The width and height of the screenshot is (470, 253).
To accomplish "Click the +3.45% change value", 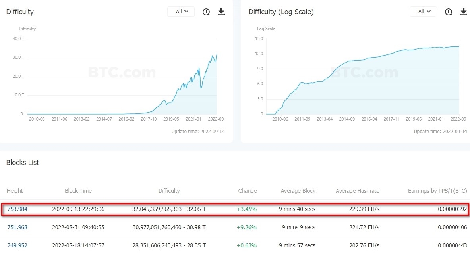I will [x=247, y=209].
